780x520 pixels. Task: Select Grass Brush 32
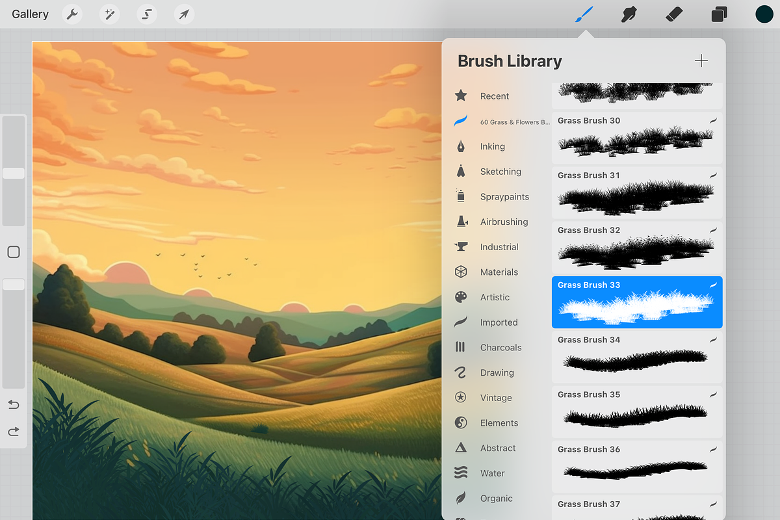pyautogui.click(x=637, y=248)
